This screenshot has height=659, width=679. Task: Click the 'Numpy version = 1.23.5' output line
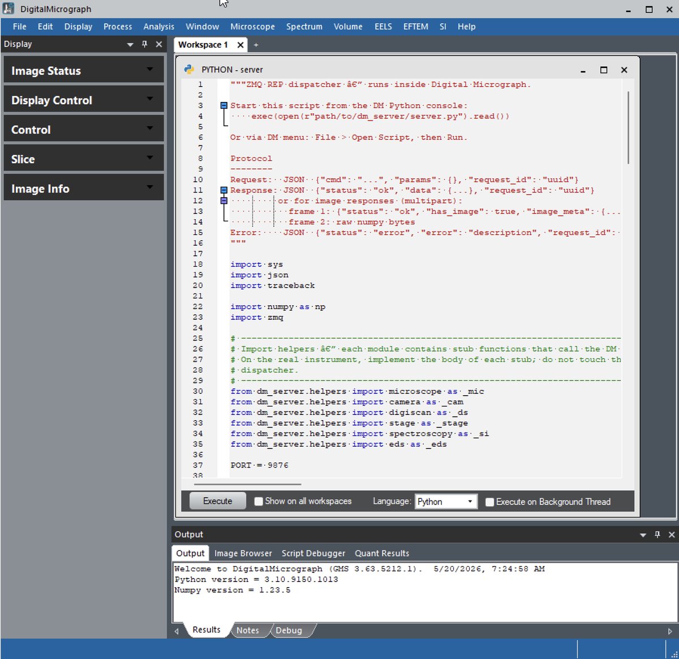point(233,590)
